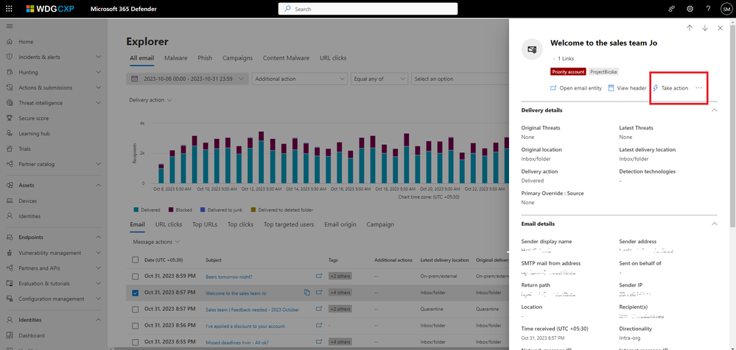Open Learning hub in sidebar
The image size is (736, 350).
35,134
